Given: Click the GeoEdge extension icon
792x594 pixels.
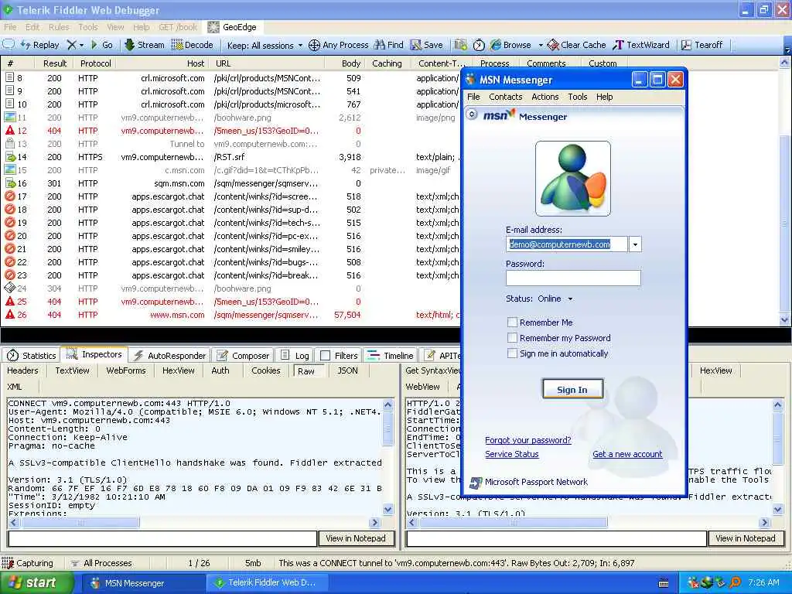Looking at the screenshot, I should pyautogui.click(x=213, y=27).
